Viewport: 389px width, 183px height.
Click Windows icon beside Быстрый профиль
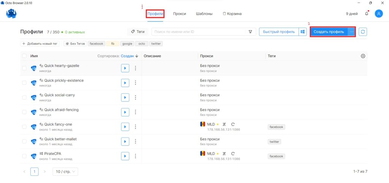(303, 32)
